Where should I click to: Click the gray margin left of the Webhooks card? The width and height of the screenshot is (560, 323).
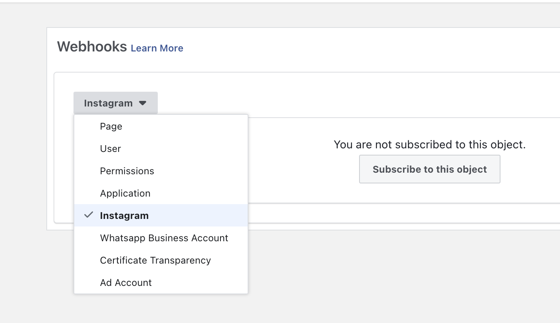click(23, 128)
